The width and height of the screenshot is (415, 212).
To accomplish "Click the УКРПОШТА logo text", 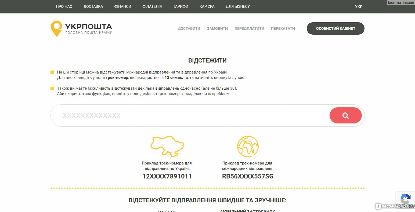I will point(89,26).
